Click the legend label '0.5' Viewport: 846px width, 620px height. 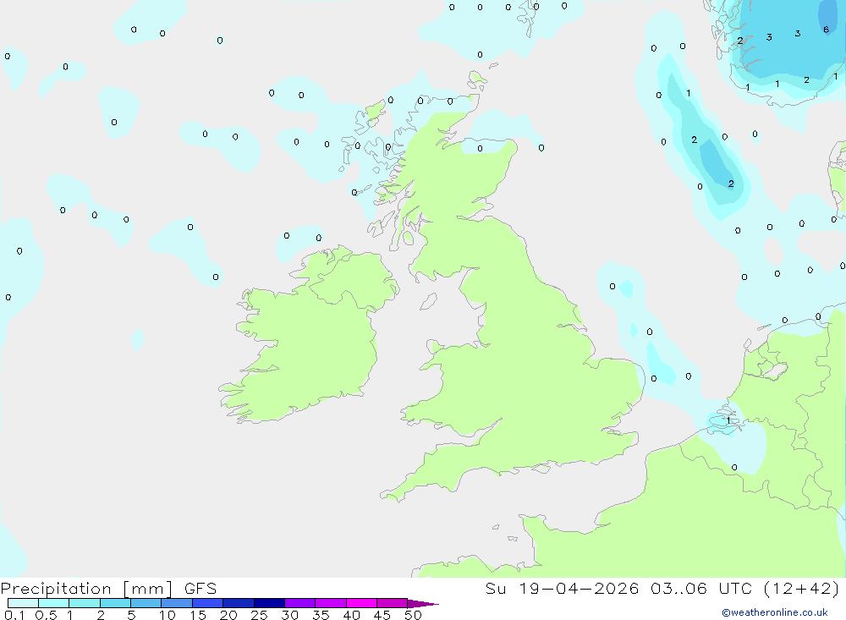tap(46, 615)
